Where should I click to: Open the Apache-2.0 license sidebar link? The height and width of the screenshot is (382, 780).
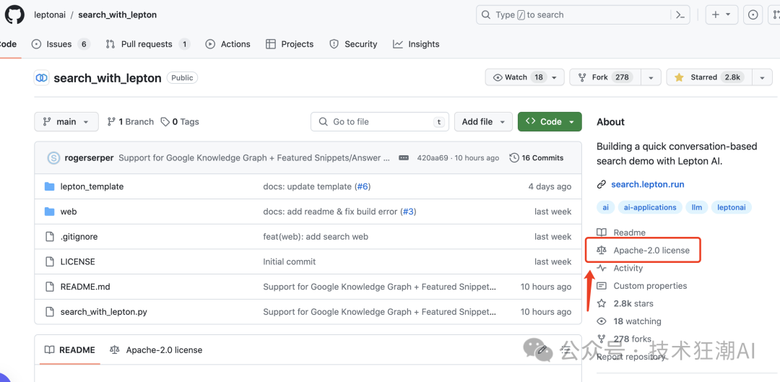(x=651, y=251)
